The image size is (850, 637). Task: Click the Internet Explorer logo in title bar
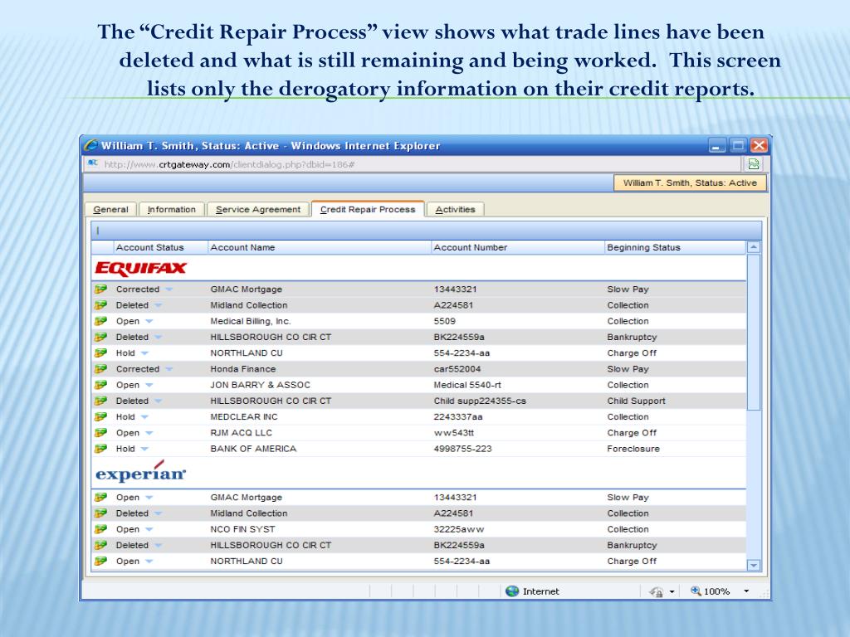91,145
